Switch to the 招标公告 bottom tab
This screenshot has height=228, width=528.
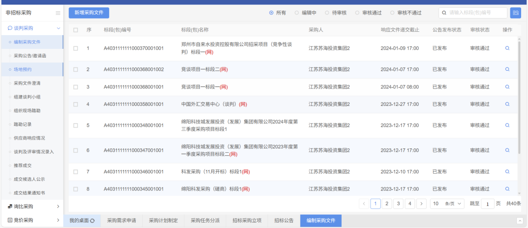pos(284,221)
